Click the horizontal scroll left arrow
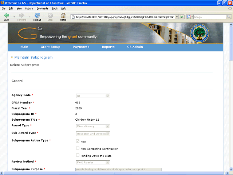The image size is (233, 175). coord(1,173)
